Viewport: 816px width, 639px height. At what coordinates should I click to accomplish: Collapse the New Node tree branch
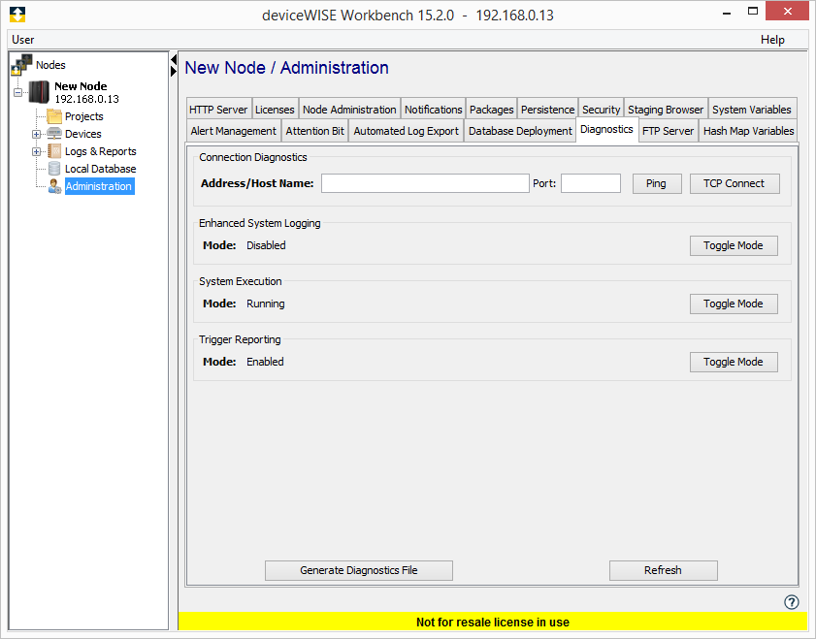point(17,93)
